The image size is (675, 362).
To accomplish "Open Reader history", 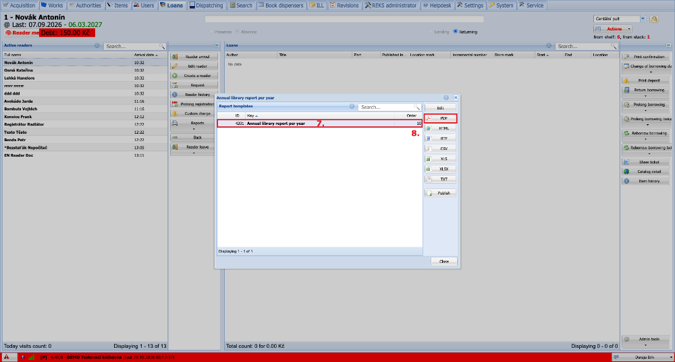I will [x=194, y=95].
